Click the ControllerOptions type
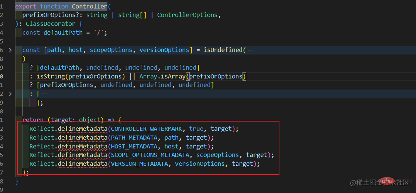This screenshot has width=416, height=193. pyautogui.click(x=187, y=15)
